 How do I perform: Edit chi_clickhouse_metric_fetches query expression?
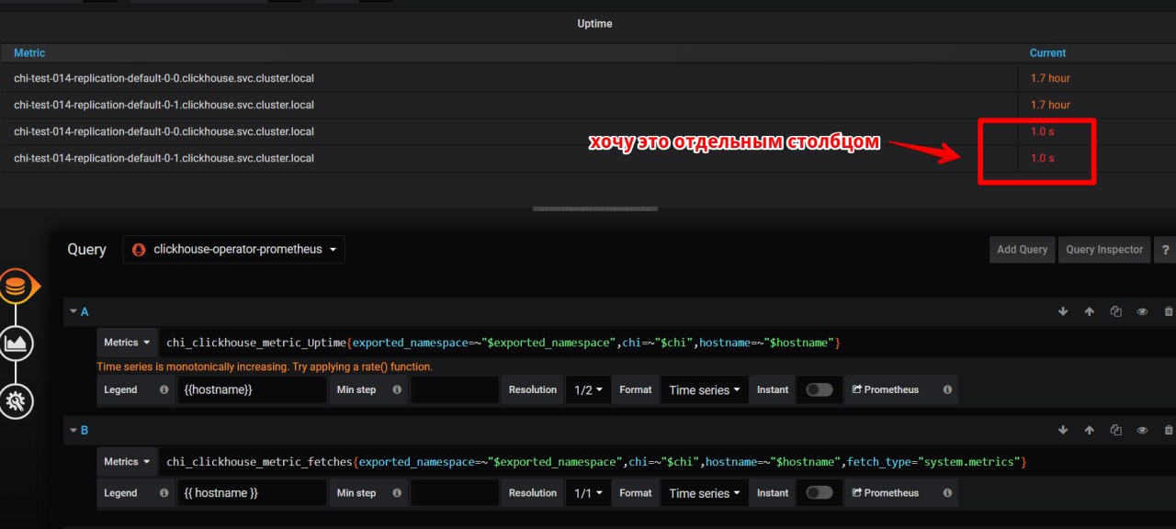click(666, 461)
